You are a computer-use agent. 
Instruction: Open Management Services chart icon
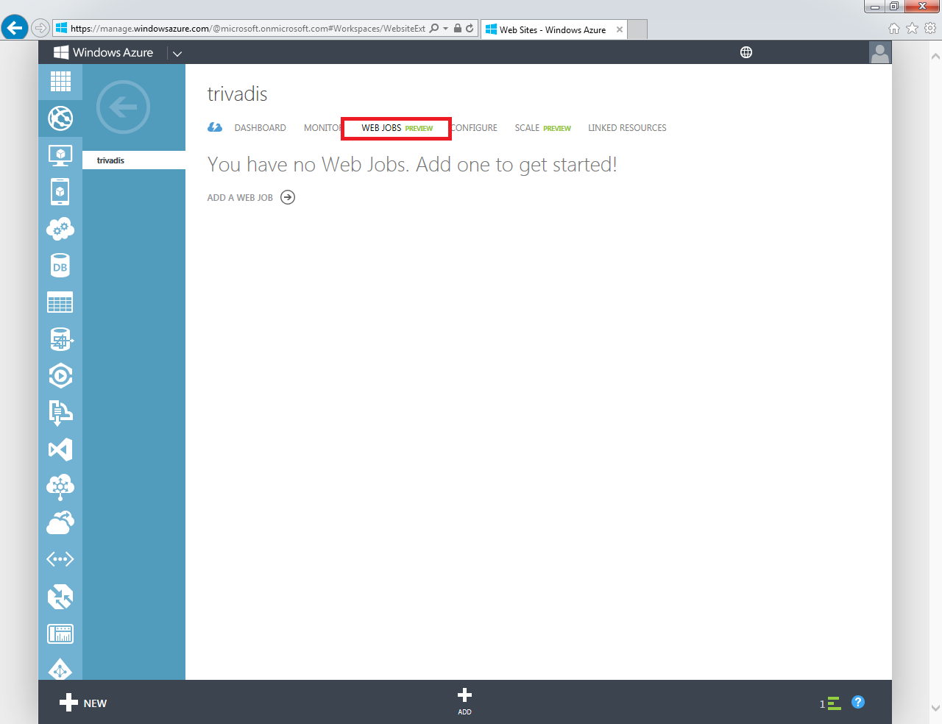tap(60, 633)
